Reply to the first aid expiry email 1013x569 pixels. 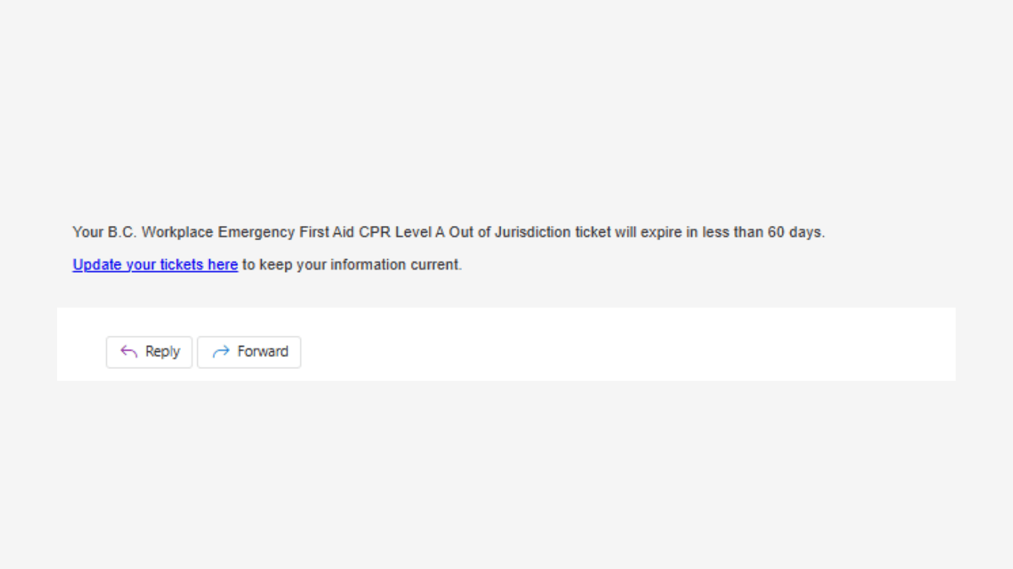pyautogui.click(x=149, y=352)
